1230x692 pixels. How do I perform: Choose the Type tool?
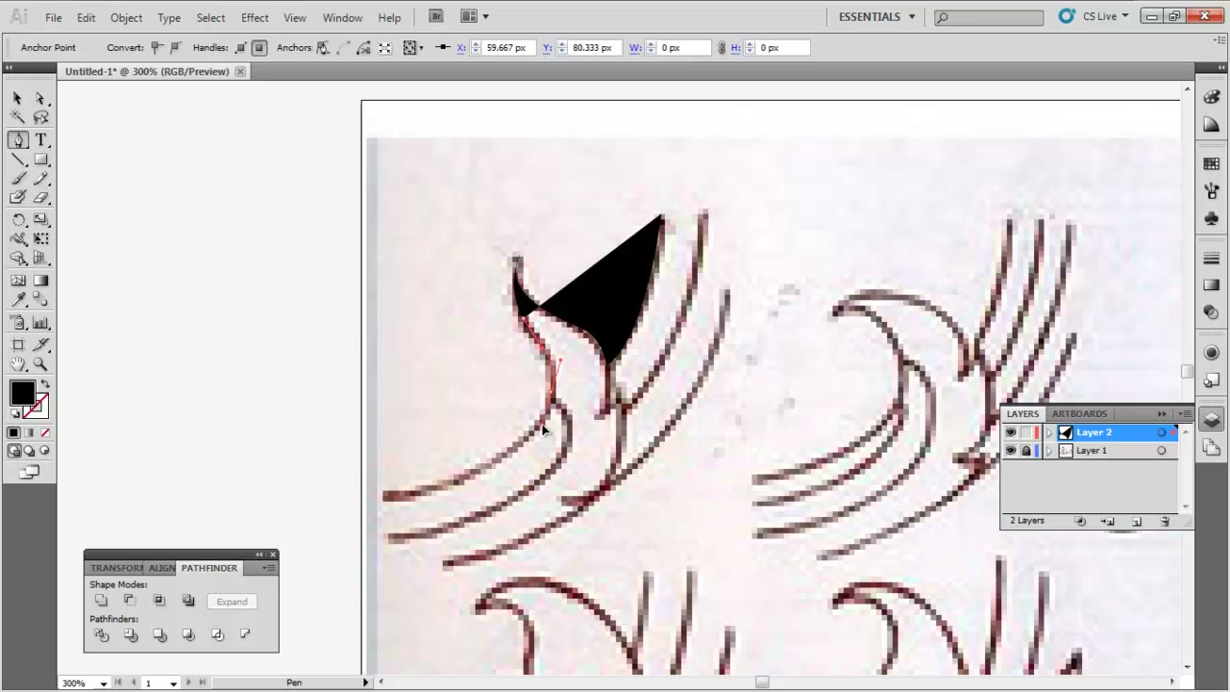40,140
